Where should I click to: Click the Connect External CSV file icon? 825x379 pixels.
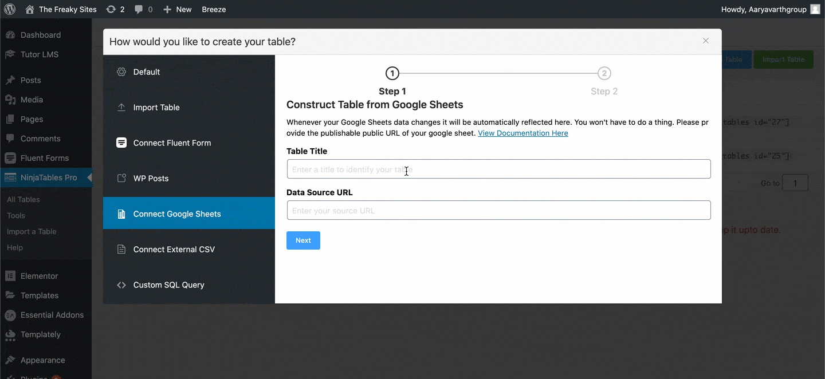(121, 250)
